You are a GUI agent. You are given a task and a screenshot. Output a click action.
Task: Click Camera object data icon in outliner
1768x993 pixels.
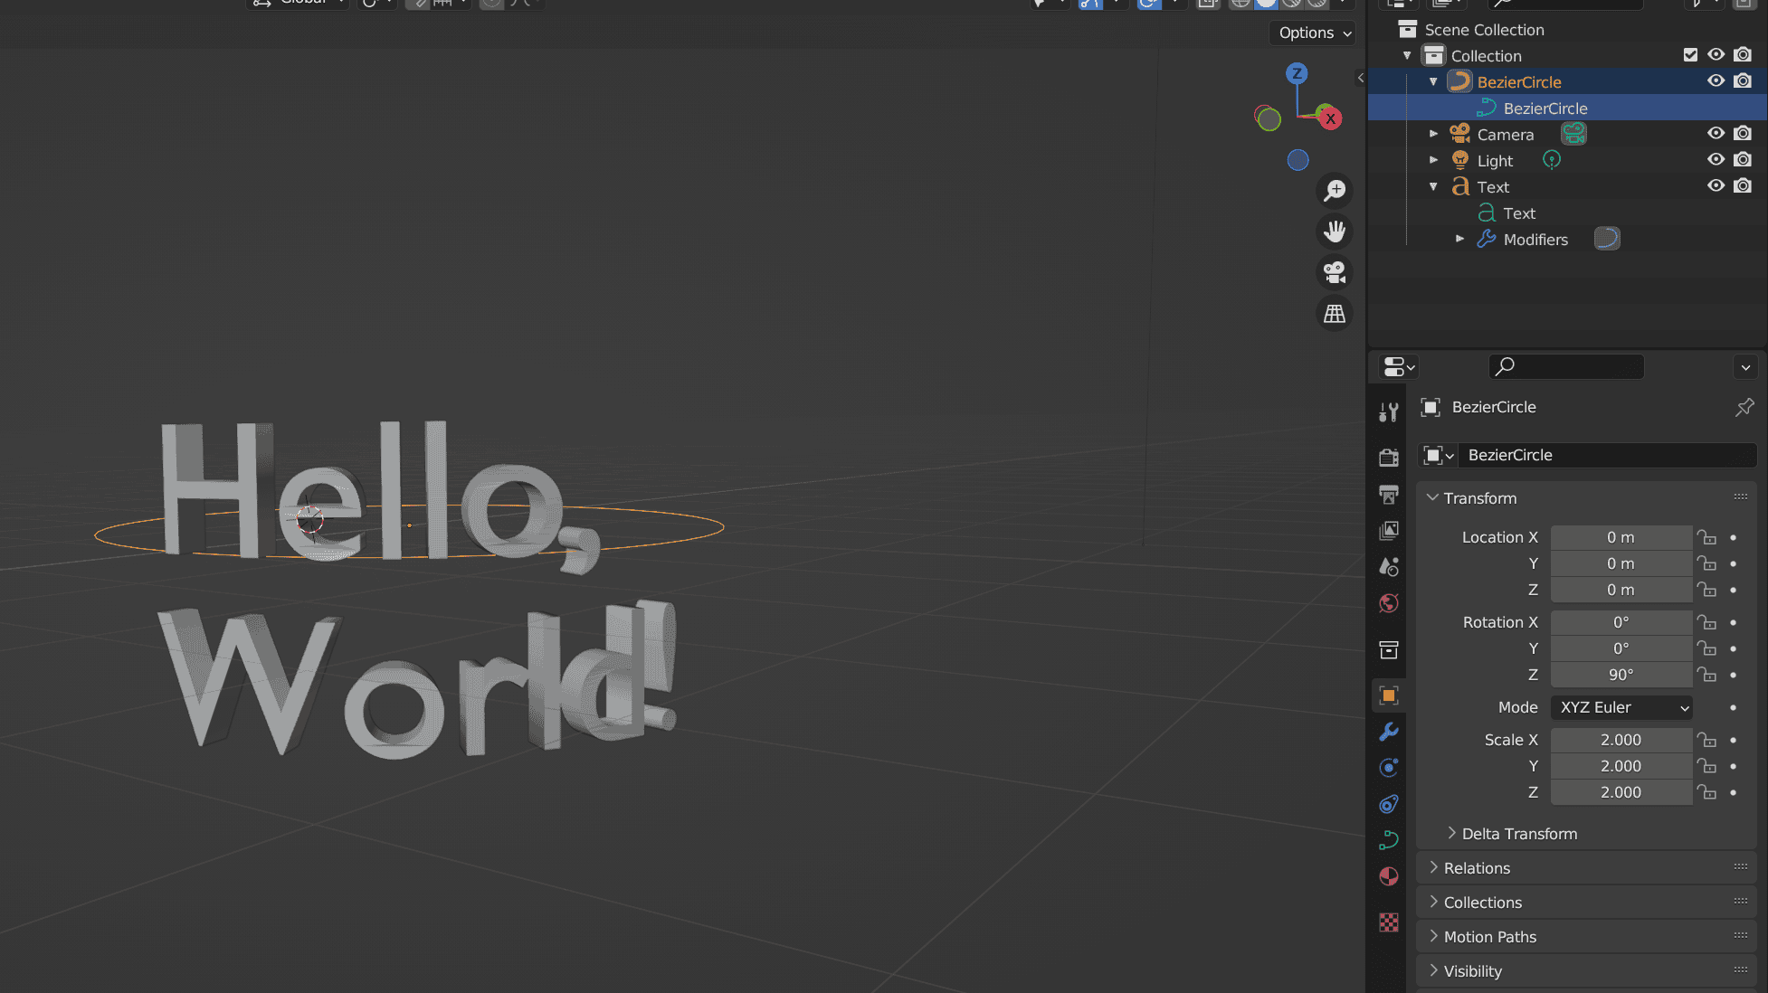click(1573, 134)
